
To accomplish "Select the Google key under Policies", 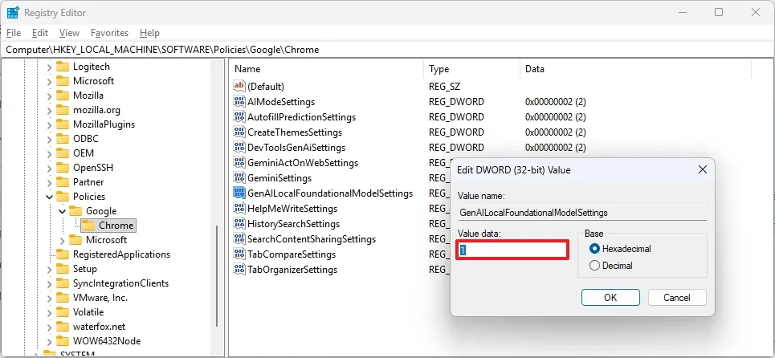I will (x=101, y=211).
